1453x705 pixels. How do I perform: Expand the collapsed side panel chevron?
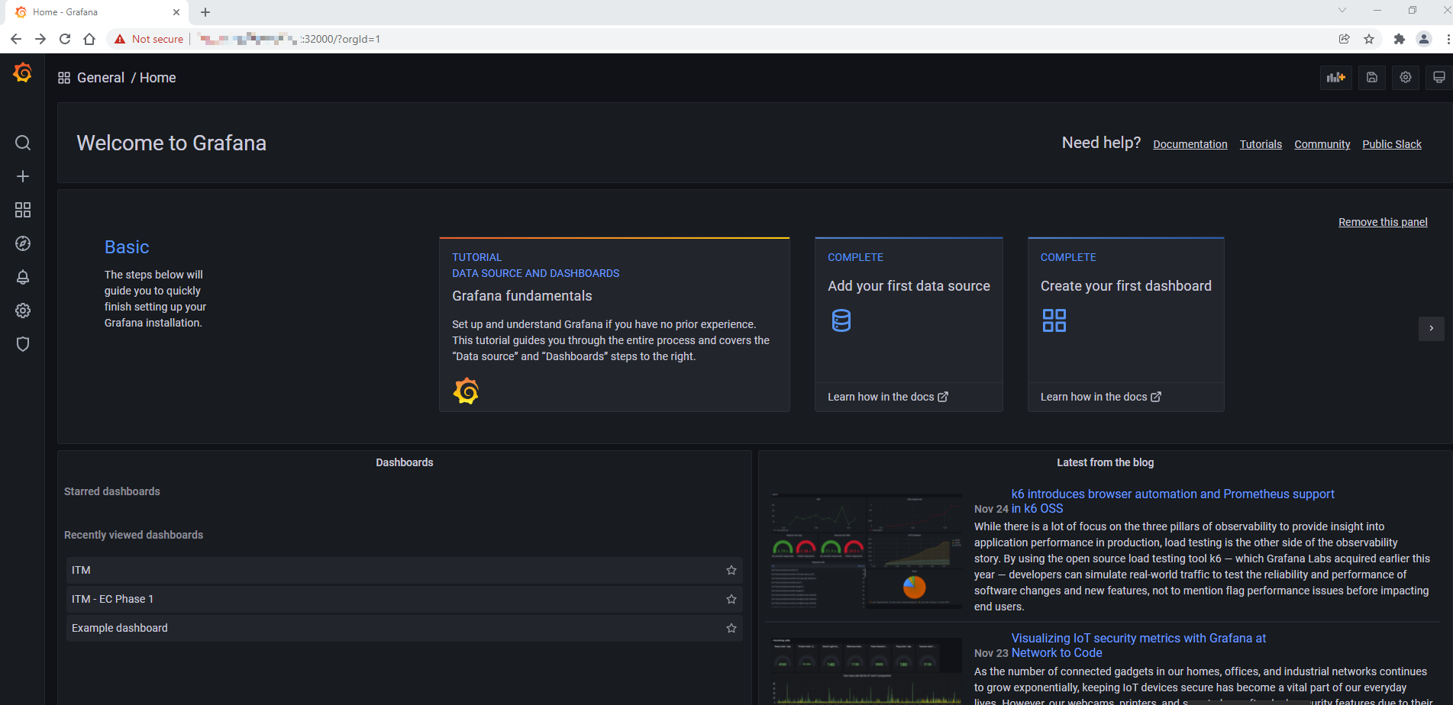[1432, 328]
